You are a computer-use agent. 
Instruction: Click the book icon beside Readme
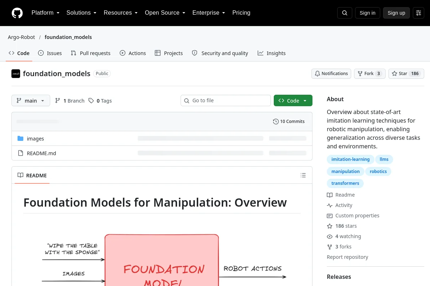coord(330,195)
